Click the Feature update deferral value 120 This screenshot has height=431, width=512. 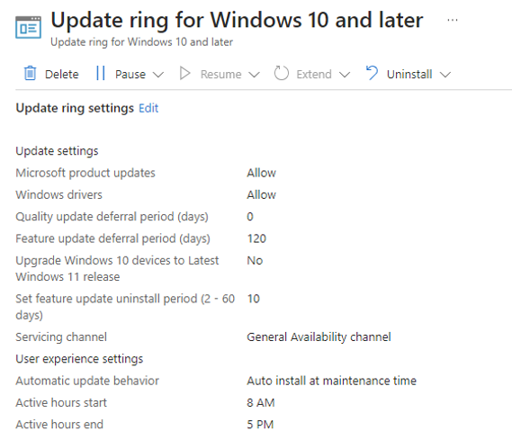pos(256,238)
